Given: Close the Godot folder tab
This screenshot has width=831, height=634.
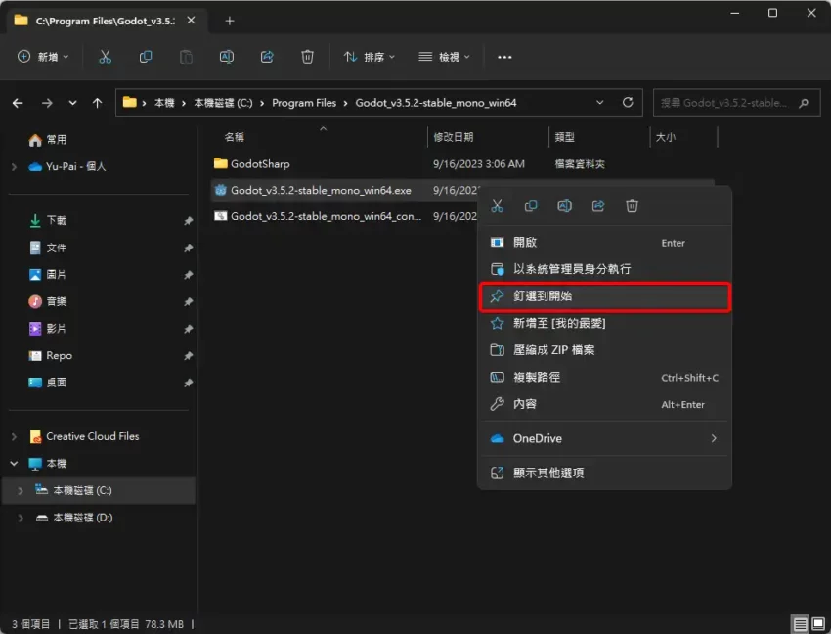Looking at the screenshot, I should click(x=192, y=21).
